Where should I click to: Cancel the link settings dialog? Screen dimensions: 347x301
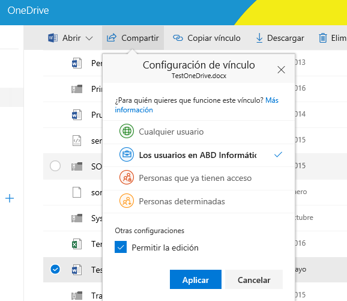tap(254, 279)
